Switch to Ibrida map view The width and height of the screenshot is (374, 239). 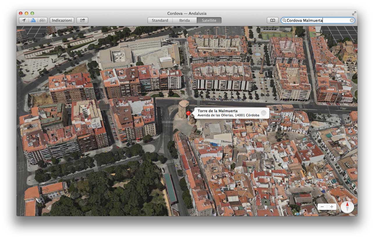point(185,20)
